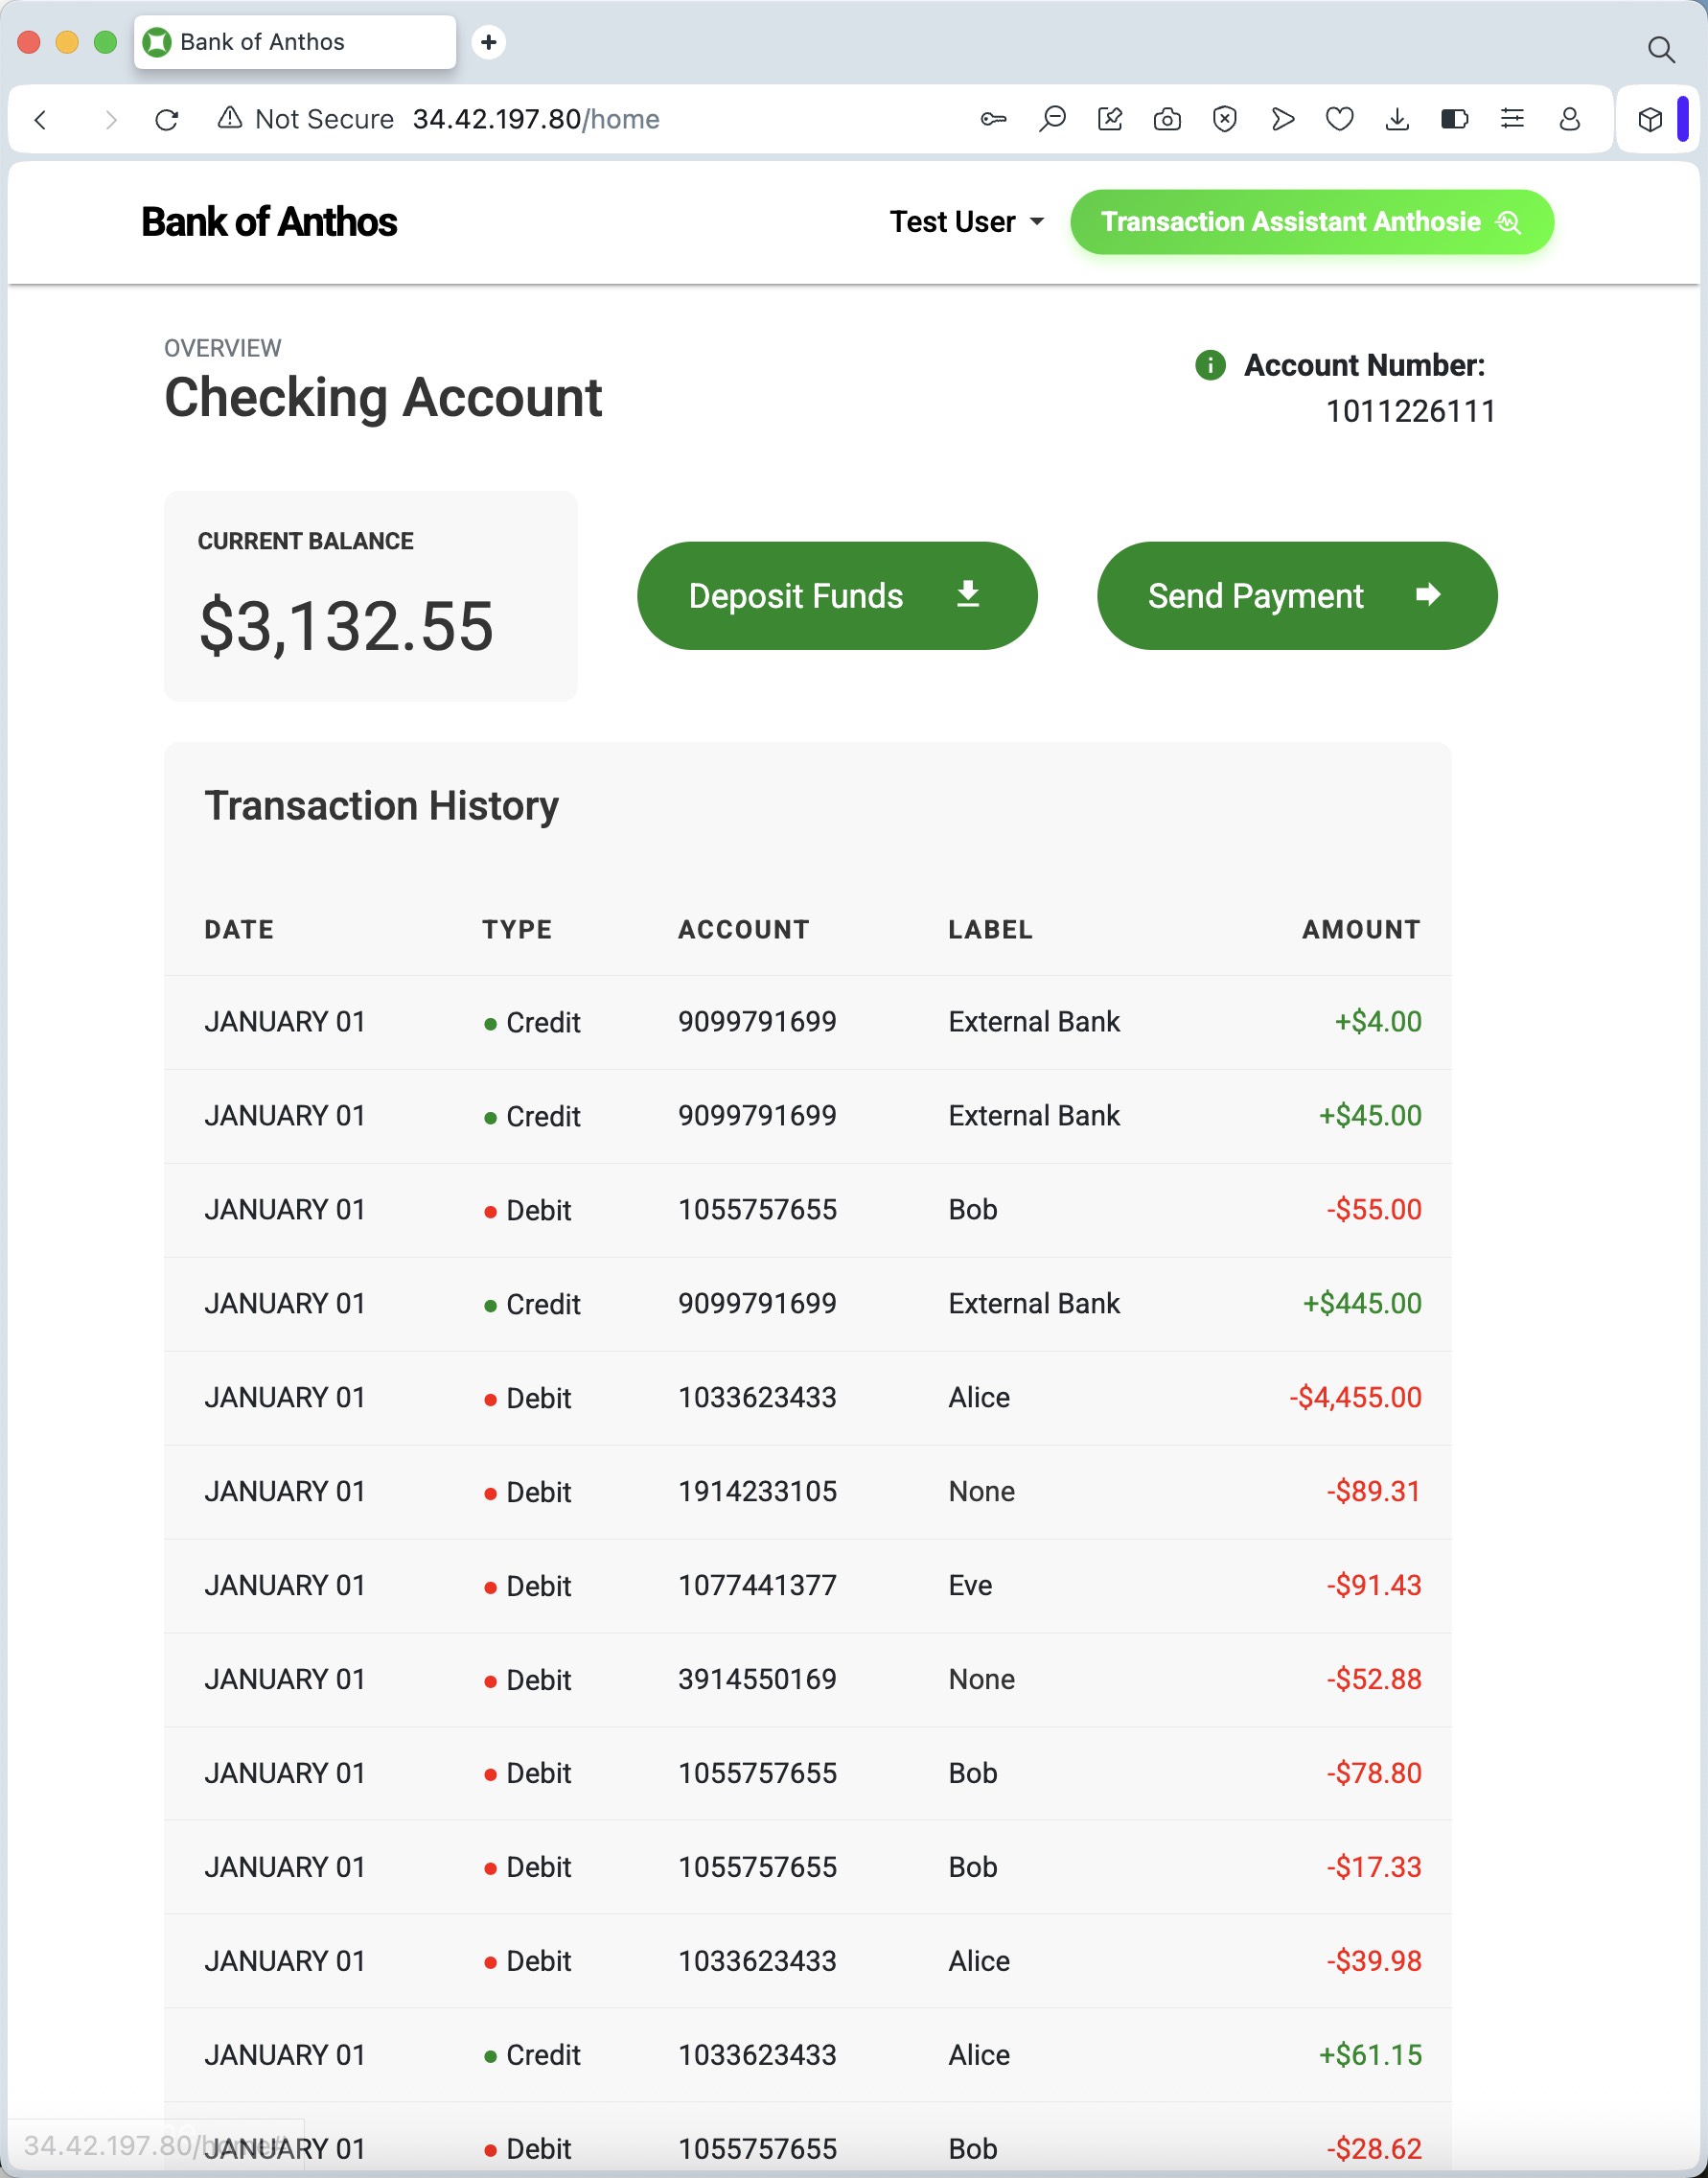The height and width of the screenshot is (2178, 1708).
Task: Click the current balance $3,132.55
Action: tap(346, 626)
